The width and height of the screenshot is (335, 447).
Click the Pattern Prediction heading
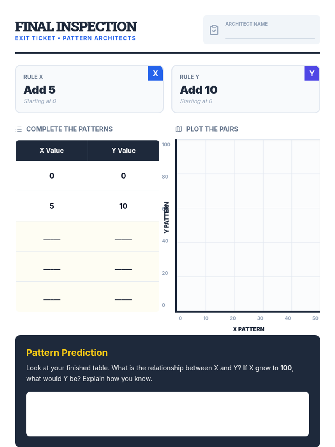67,353
